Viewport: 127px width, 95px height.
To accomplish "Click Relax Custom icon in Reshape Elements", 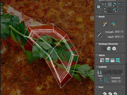I will 114,49.
